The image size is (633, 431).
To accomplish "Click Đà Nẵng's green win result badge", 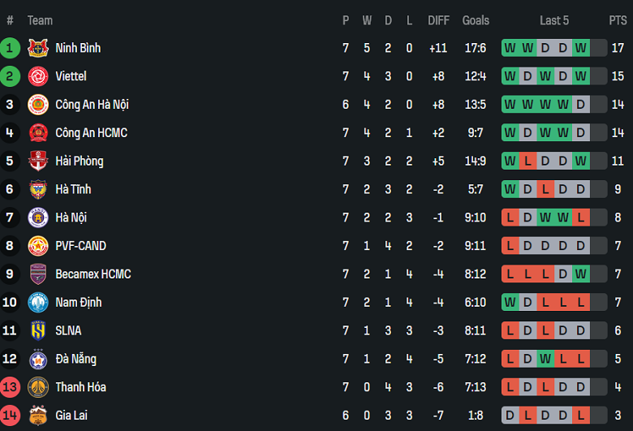I will (x=545, y=359).
